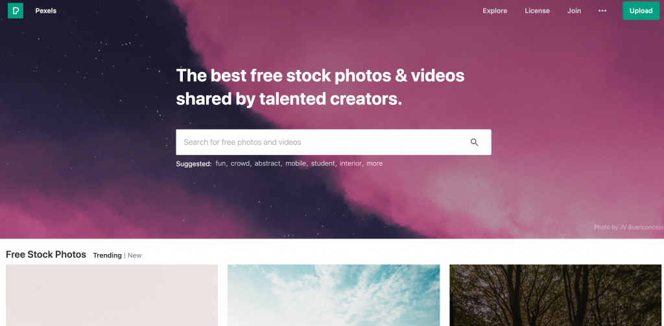
Task: Expand suggestions with the 'more' link
Action: [x=374, y=163]
